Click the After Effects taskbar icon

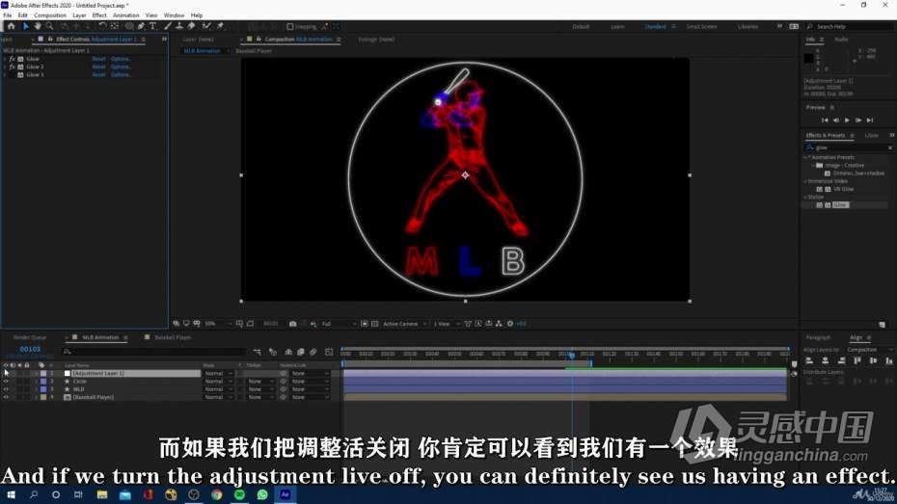[285, 495]
